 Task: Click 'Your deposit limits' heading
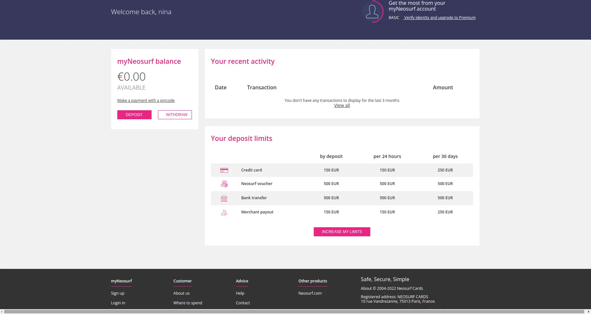pyautogui.click(x=241, y=139)
